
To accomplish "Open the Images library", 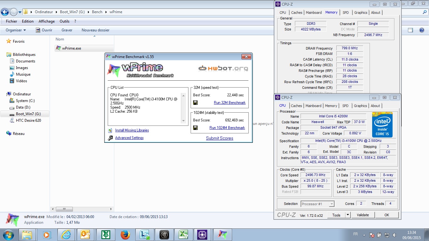I will pos(22,68).
